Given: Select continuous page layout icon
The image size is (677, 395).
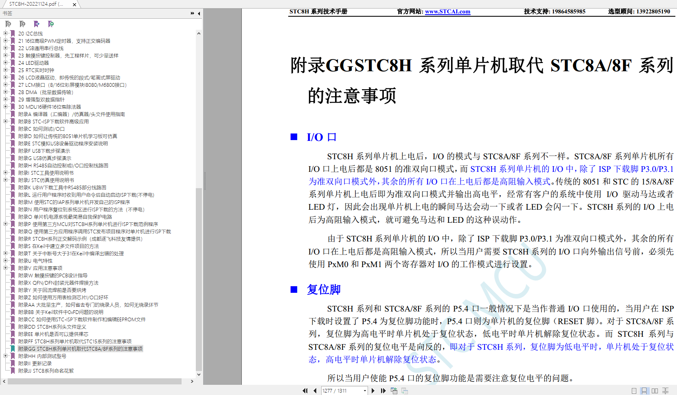Looking at the screenshot, I should [x=644, y=391].
